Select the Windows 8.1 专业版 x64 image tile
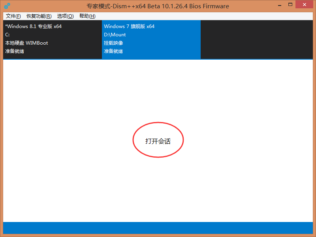Image resolution: width=316 pixels, height=237 pixels. tap(53, 39)
